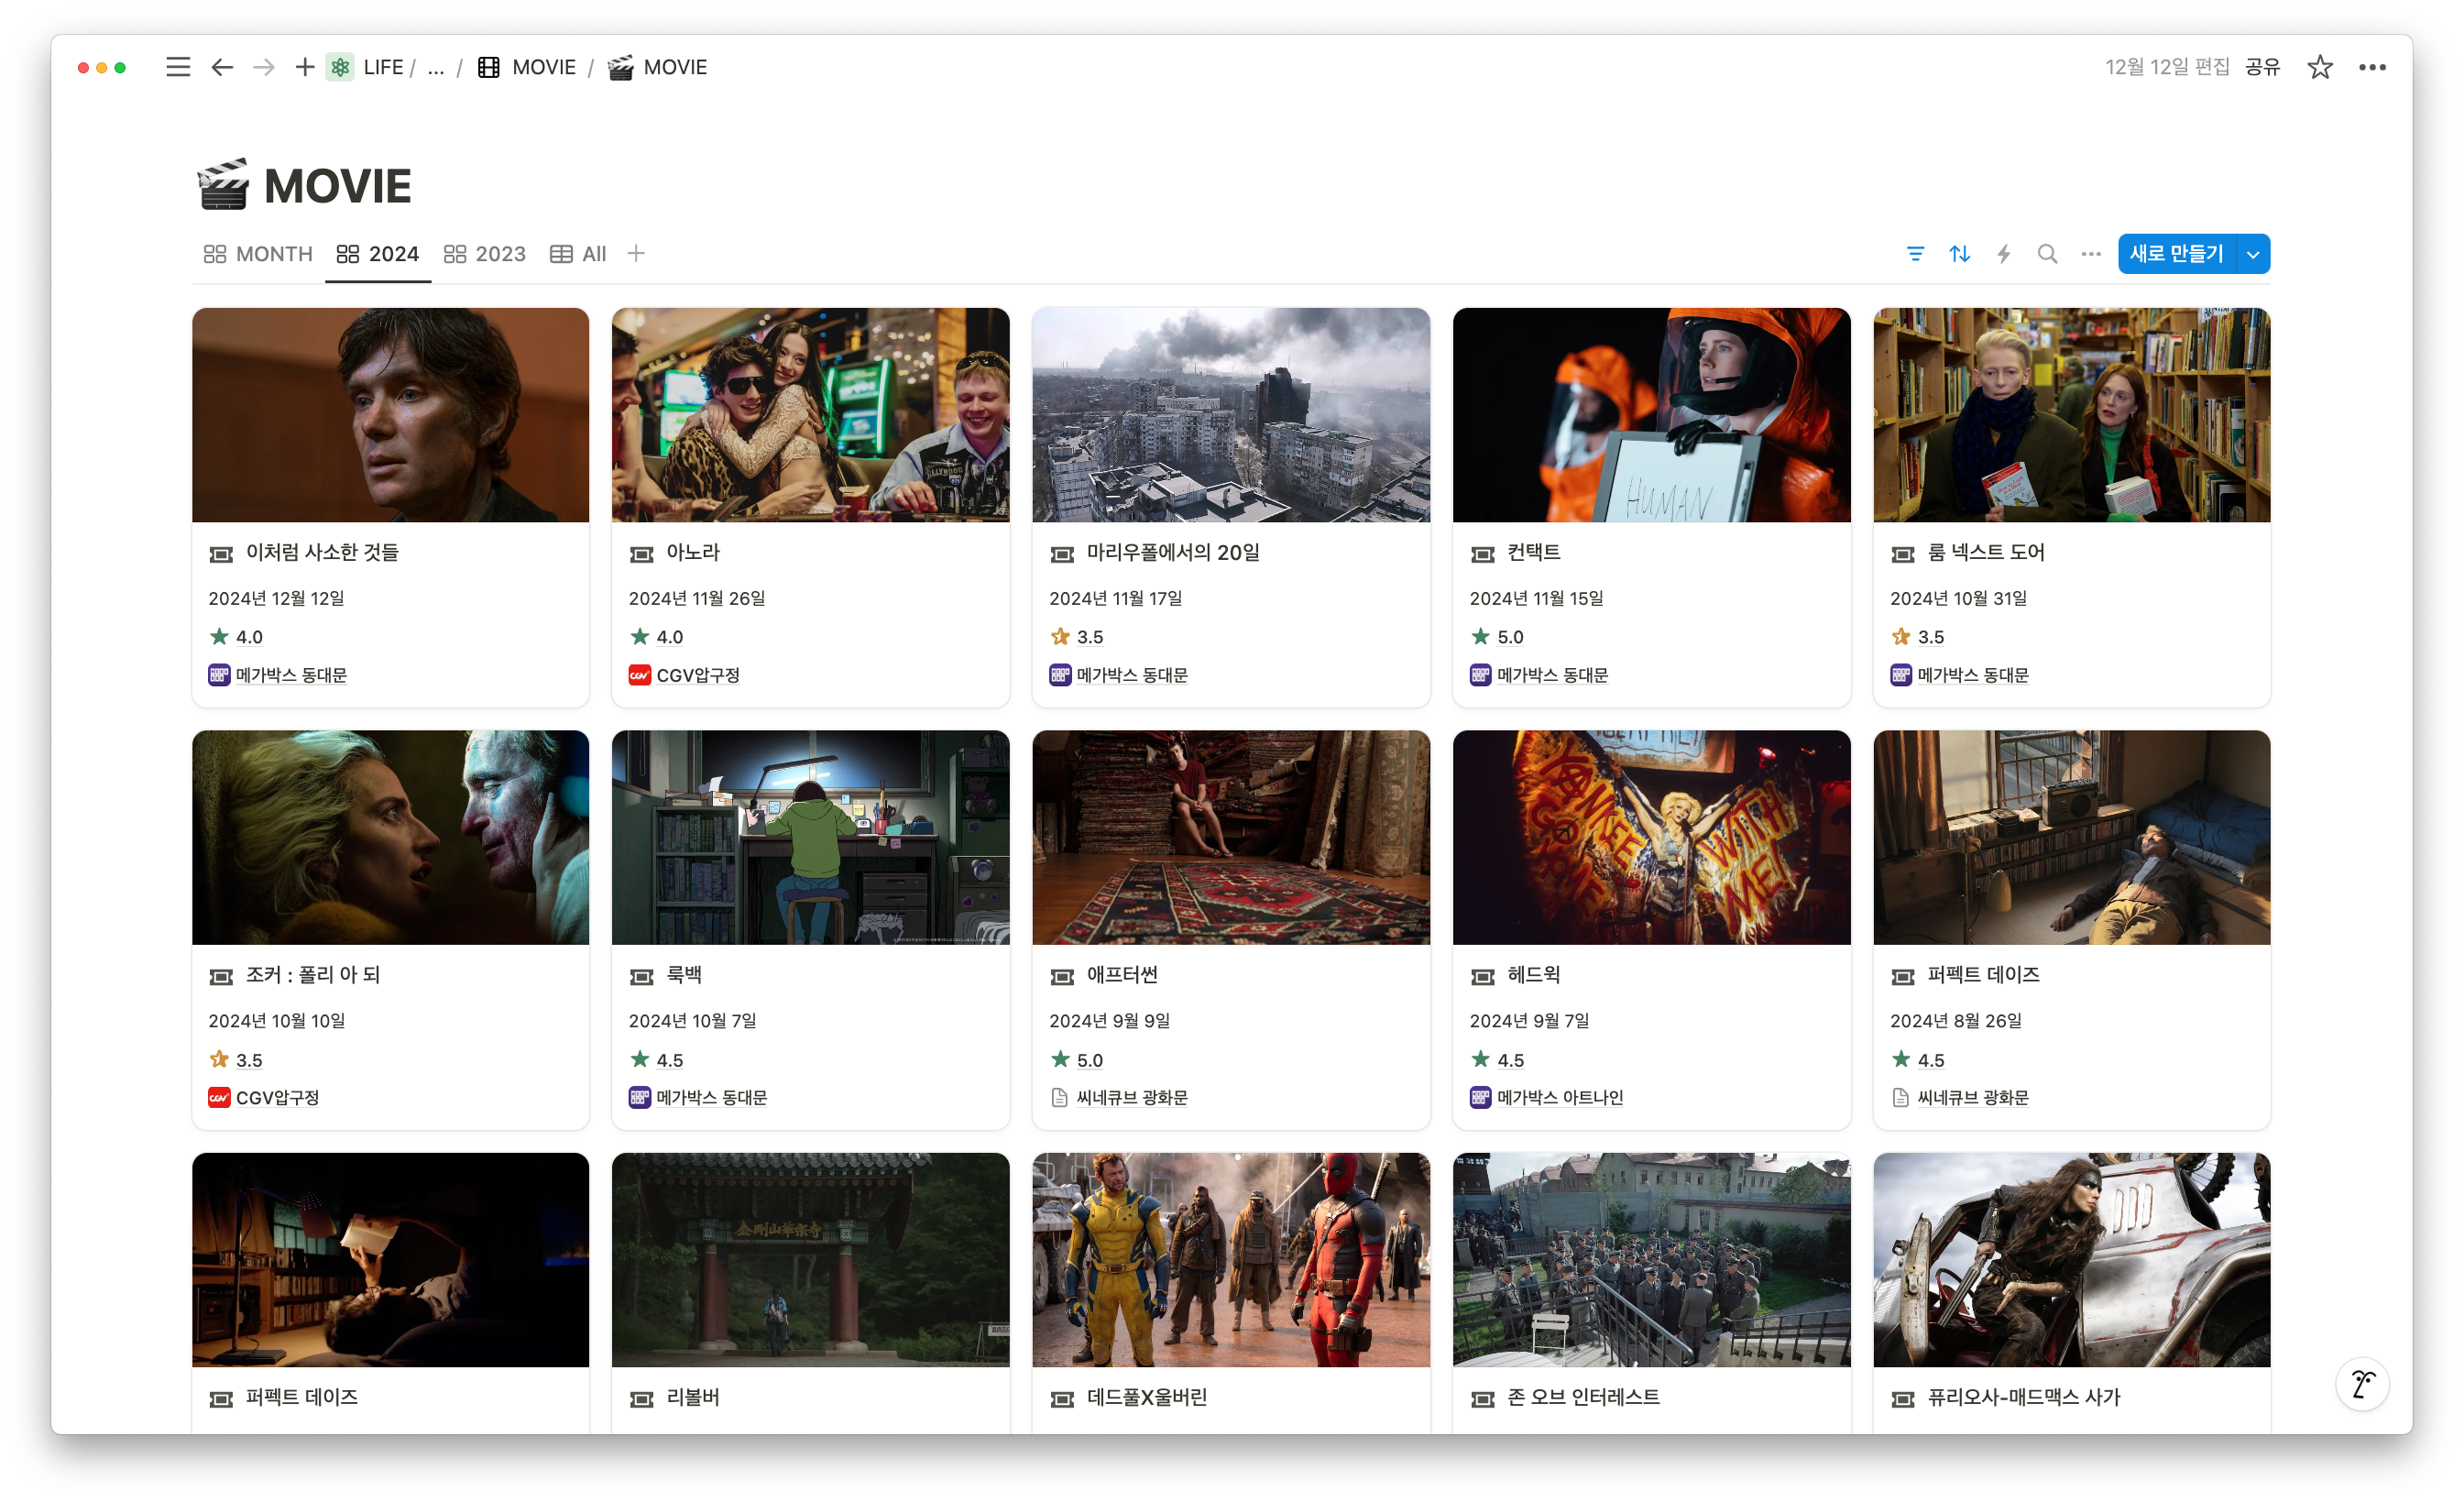The height and width of the screenshot is (1502, 2464).
Task: Click the 공유 share button
Action: pos(2262,67)
